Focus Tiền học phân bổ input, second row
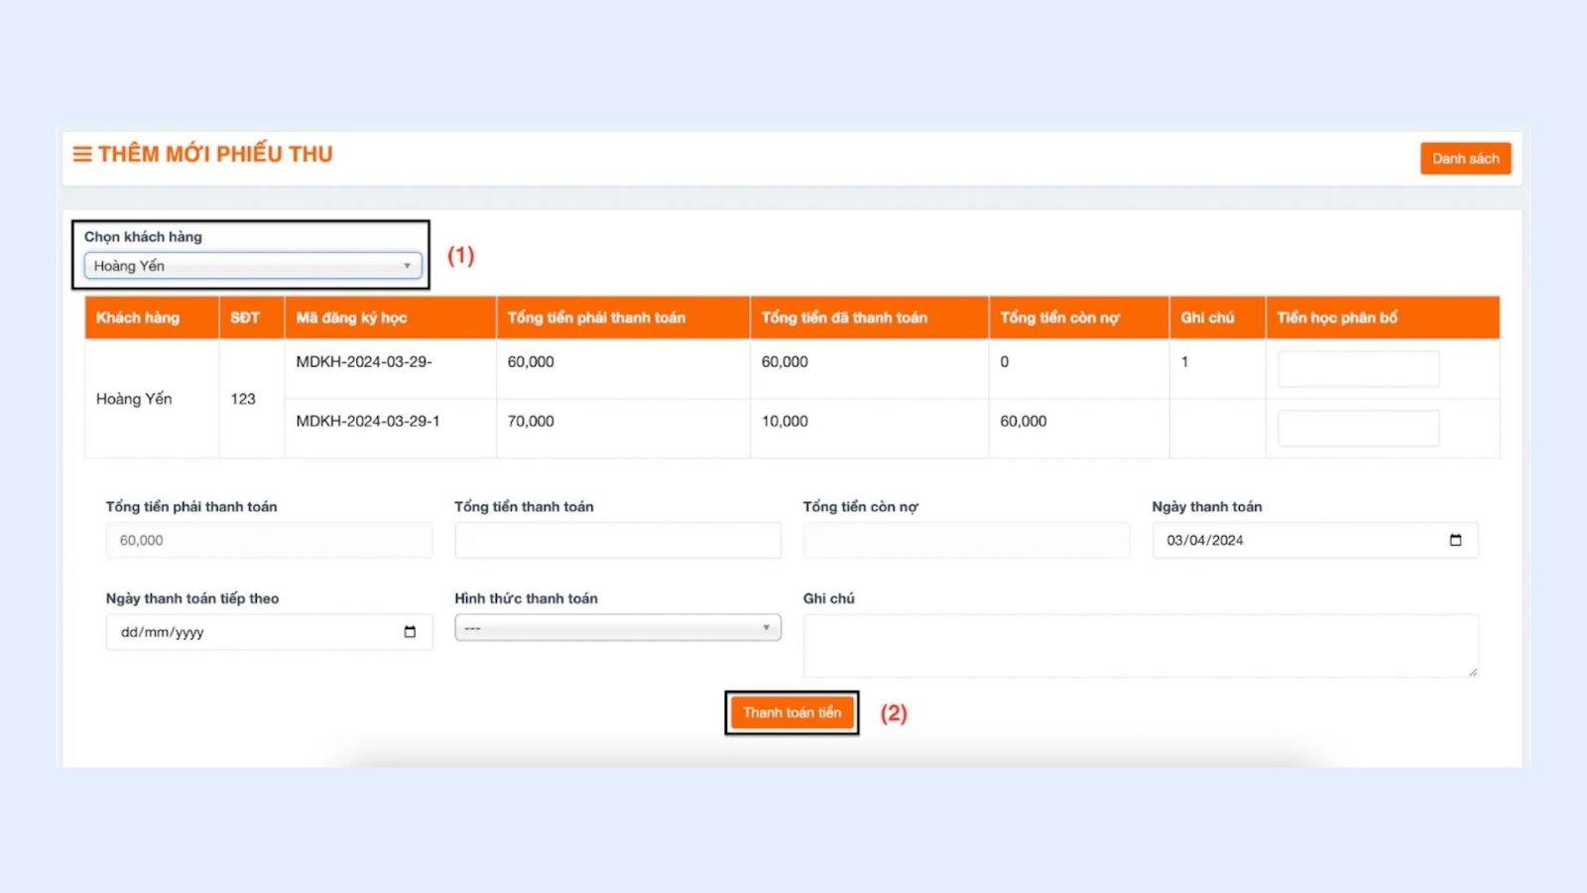Image resolution: width=1587 pixels, height=893 pixels. coord(1358,429)
